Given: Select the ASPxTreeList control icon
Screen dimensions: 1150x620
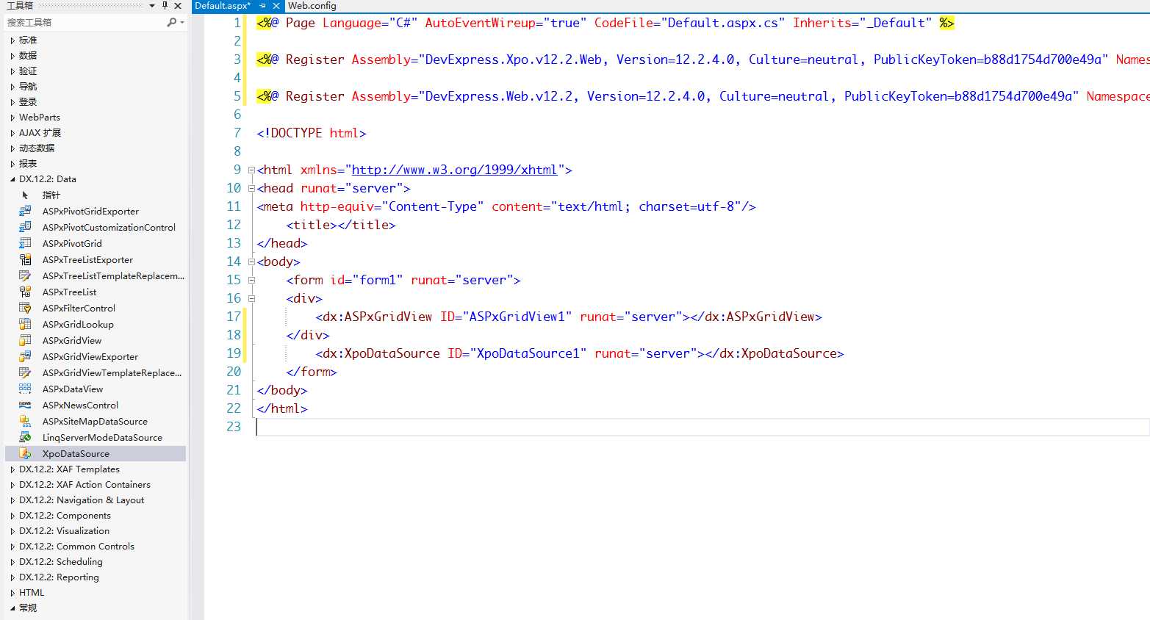Looking at the screenshot, I should coord(25,292).
